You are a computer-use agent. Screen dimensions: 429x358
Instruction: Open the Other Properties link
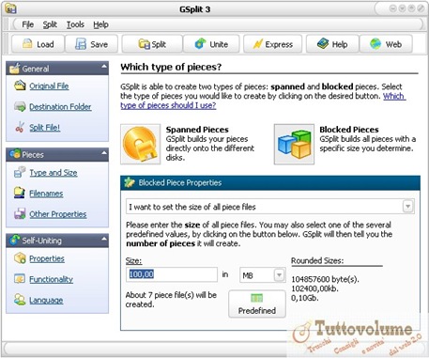(x=58, y=214)
